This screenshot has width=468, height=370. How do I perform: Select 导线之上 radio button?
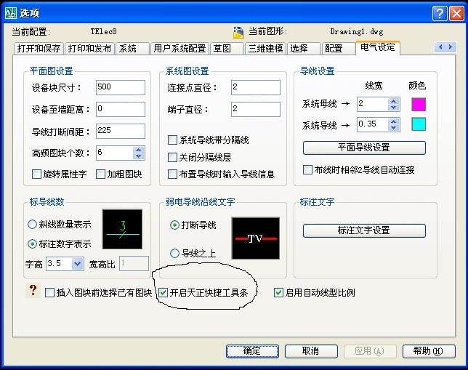point(174,253)
